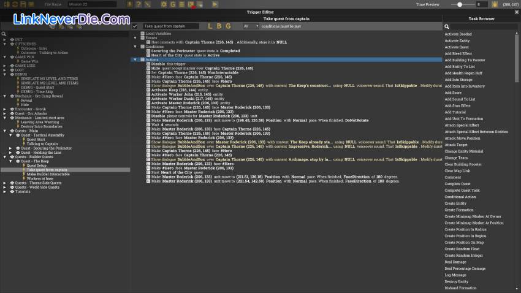Image resolution: width=521 pixels, height=293 pixels.
Task: Click the gear settings icon in top toolbar
Action: tap(164, 4)
